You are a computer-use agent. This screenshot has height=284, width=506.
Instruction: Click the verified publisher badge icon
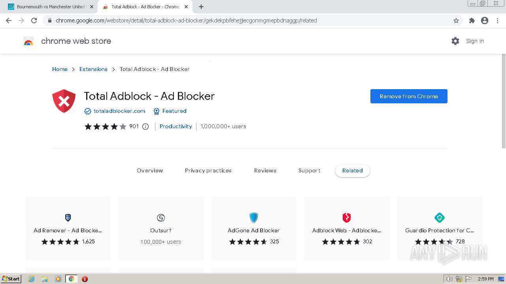(88, 111)
